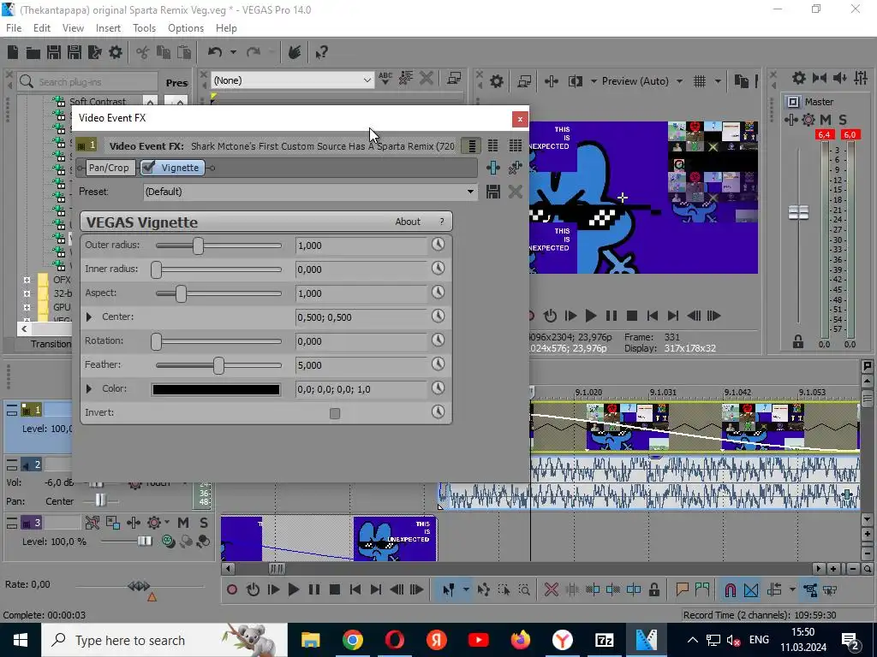Click the preview on external monitor icon
Screen dimensions: 877x657
click(524, 81)
